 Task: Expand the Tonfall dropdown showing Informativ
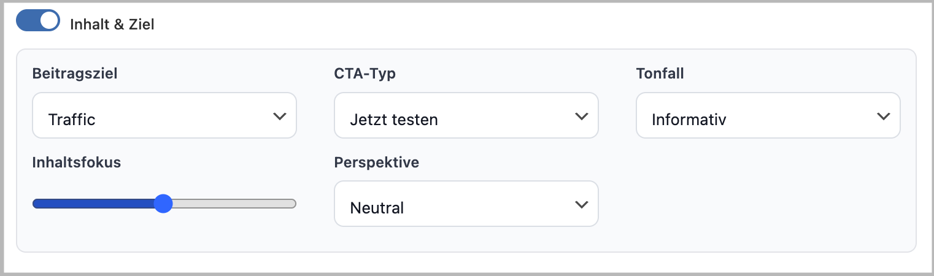click(768, 116)
